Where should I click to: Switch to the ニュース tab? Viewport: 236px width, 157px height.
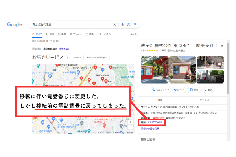click(x=76, y=34)
